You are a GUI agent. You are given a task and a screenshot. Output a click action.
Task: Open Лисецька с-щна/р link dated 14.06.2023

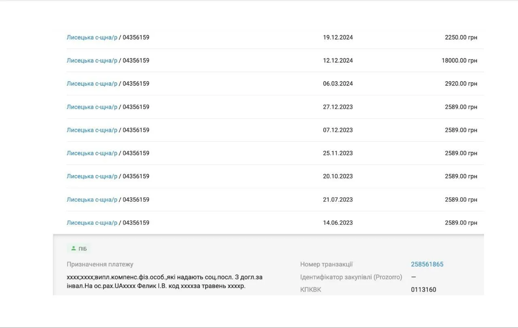pyautogui.click(x=92, y=223)
